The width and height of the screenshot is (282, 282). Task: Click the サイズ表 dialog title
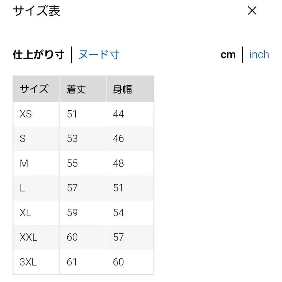(36, 11)
